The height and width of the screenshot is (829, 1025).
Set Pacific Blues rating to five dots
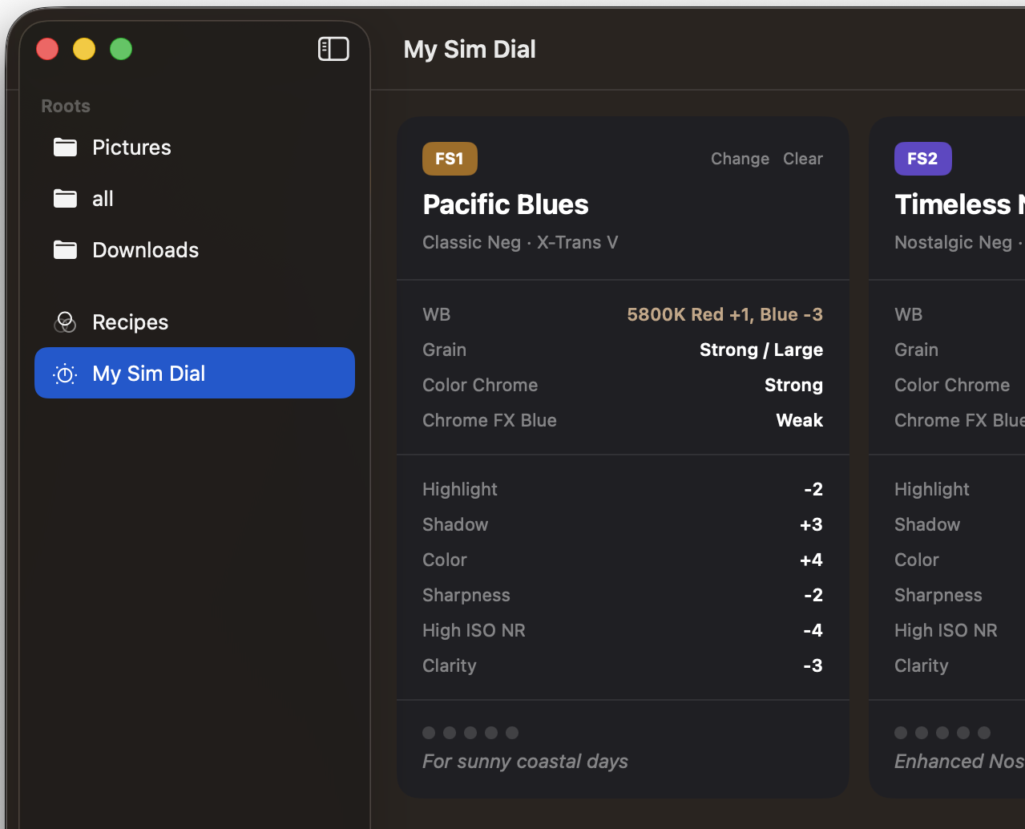point(512,733)
